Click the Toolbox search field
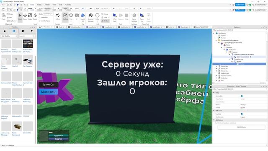 click(x=25, y=36)
